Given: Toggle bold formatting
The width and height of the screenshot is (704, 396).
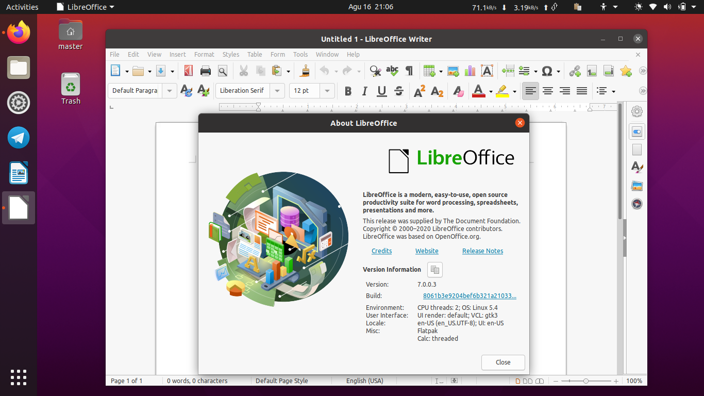Looking at the screenshot, I should click(x=348, y=91).
